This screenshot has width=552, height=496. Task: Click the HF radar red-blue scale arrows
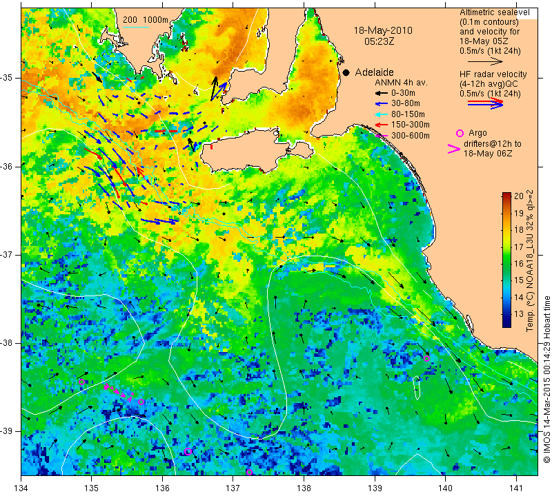(x=485, y=103)
